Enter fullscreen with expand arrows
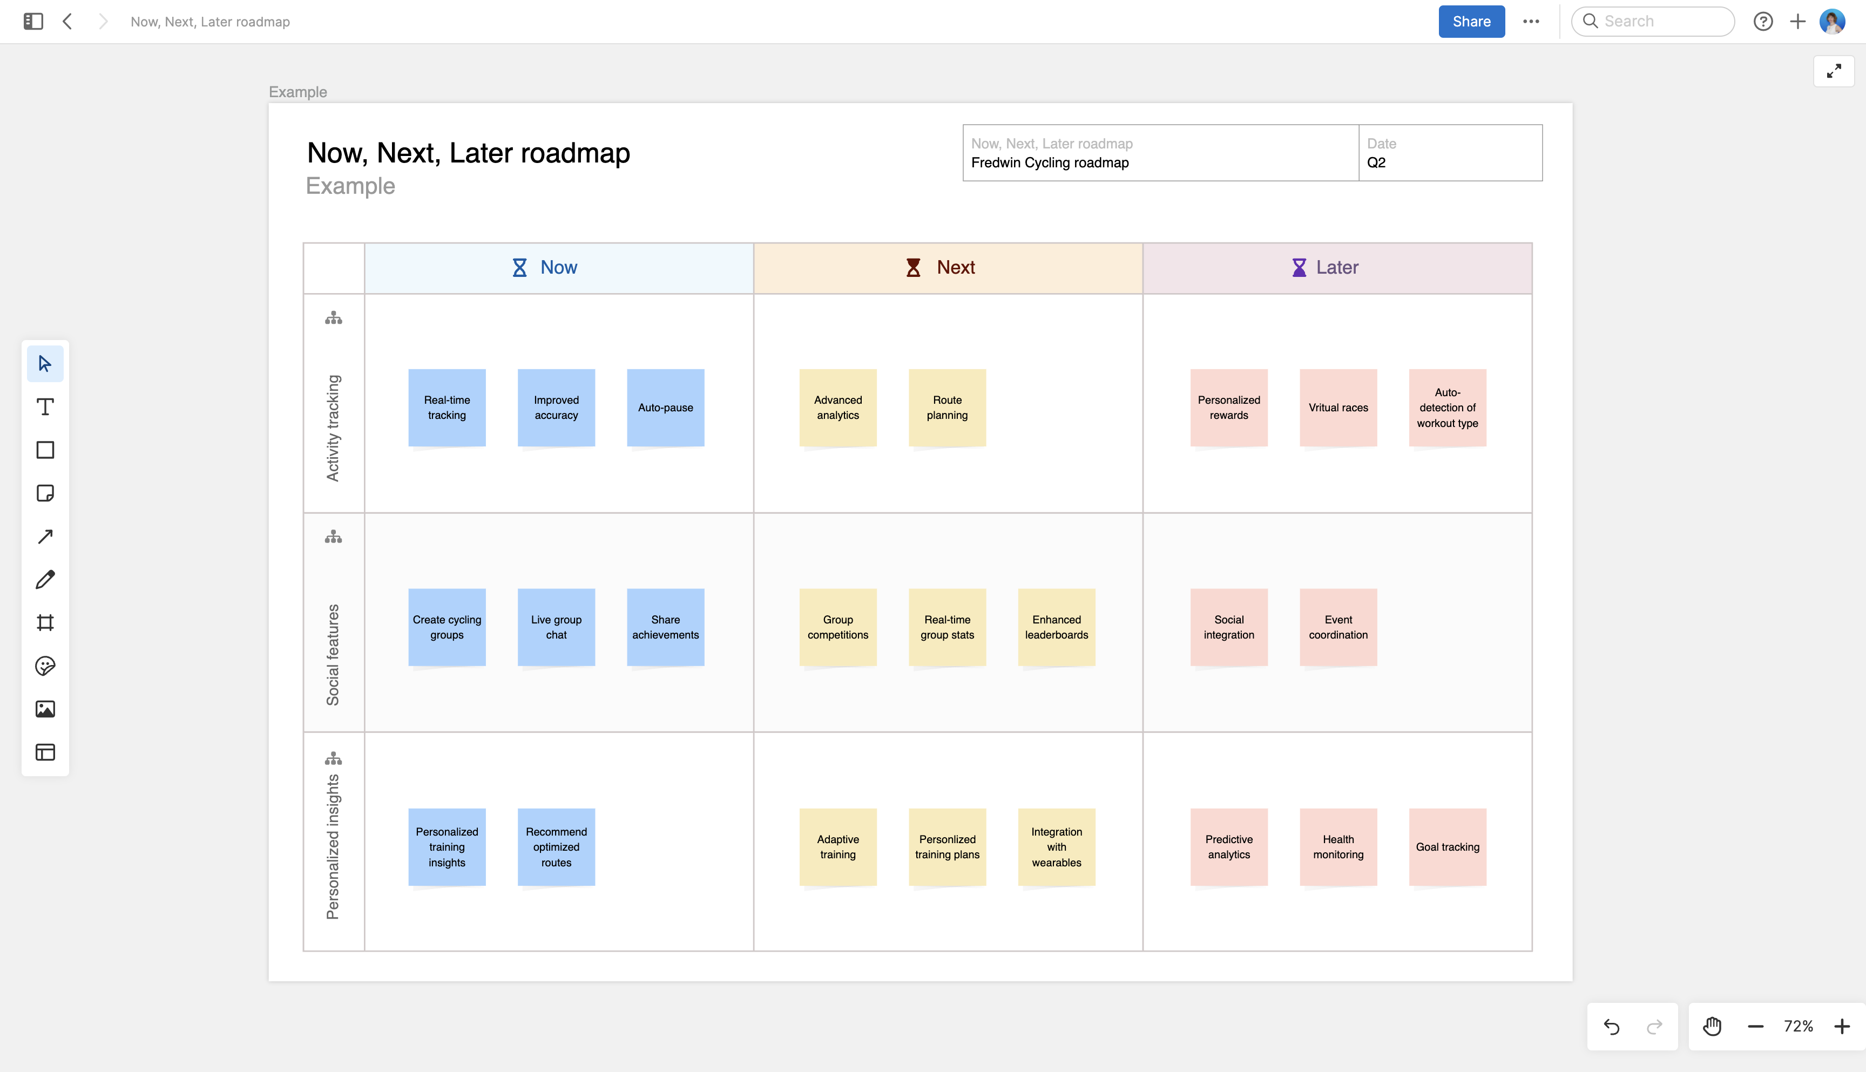 [1834, 71]
